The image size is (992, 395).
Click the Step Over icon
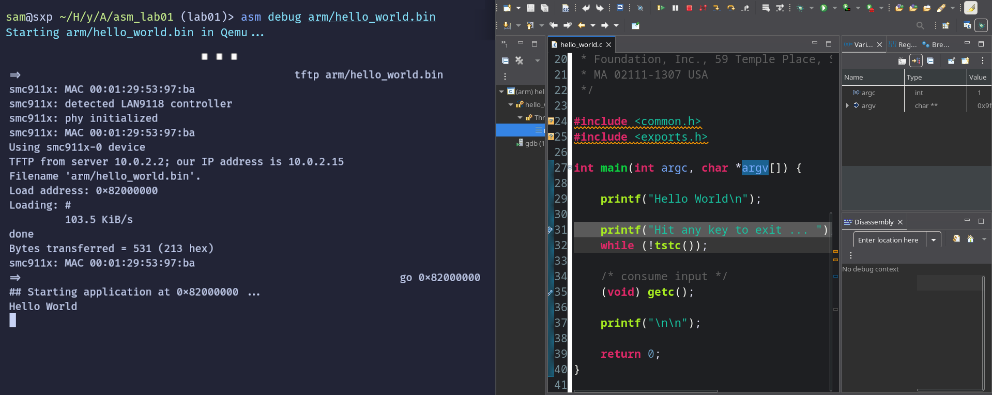(730, 8)
